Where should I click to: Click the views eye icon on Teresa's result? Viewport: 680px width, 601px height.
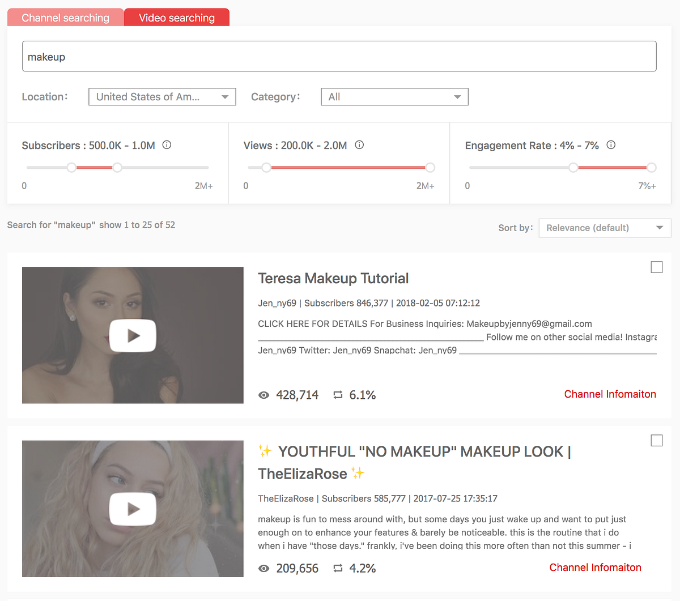coord(263,395)
